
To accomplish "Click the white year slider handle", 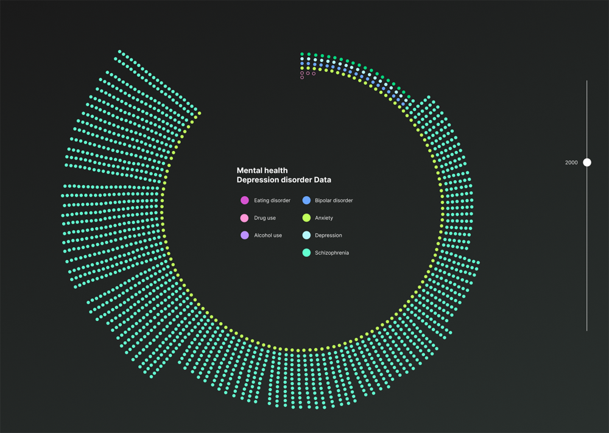I will (587, 163).
